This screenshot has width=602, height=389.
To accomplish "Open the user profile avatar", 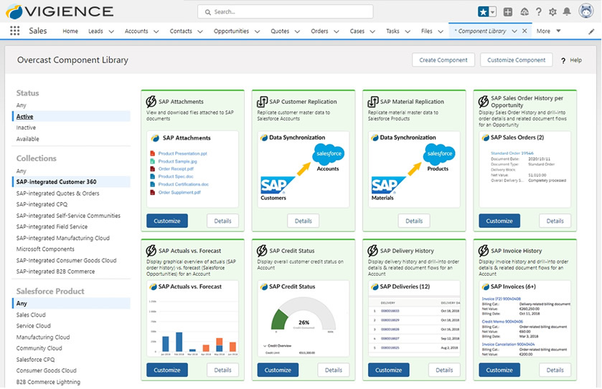I will (586, 11).
